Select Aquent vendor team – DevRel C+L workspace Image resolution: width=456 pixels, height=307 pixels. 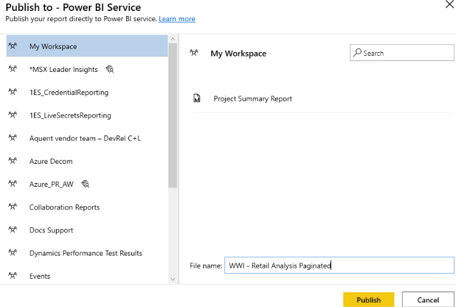click(87, 138)
